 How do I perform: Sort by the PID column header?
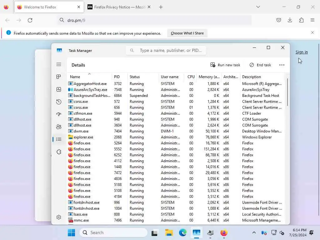120,77
